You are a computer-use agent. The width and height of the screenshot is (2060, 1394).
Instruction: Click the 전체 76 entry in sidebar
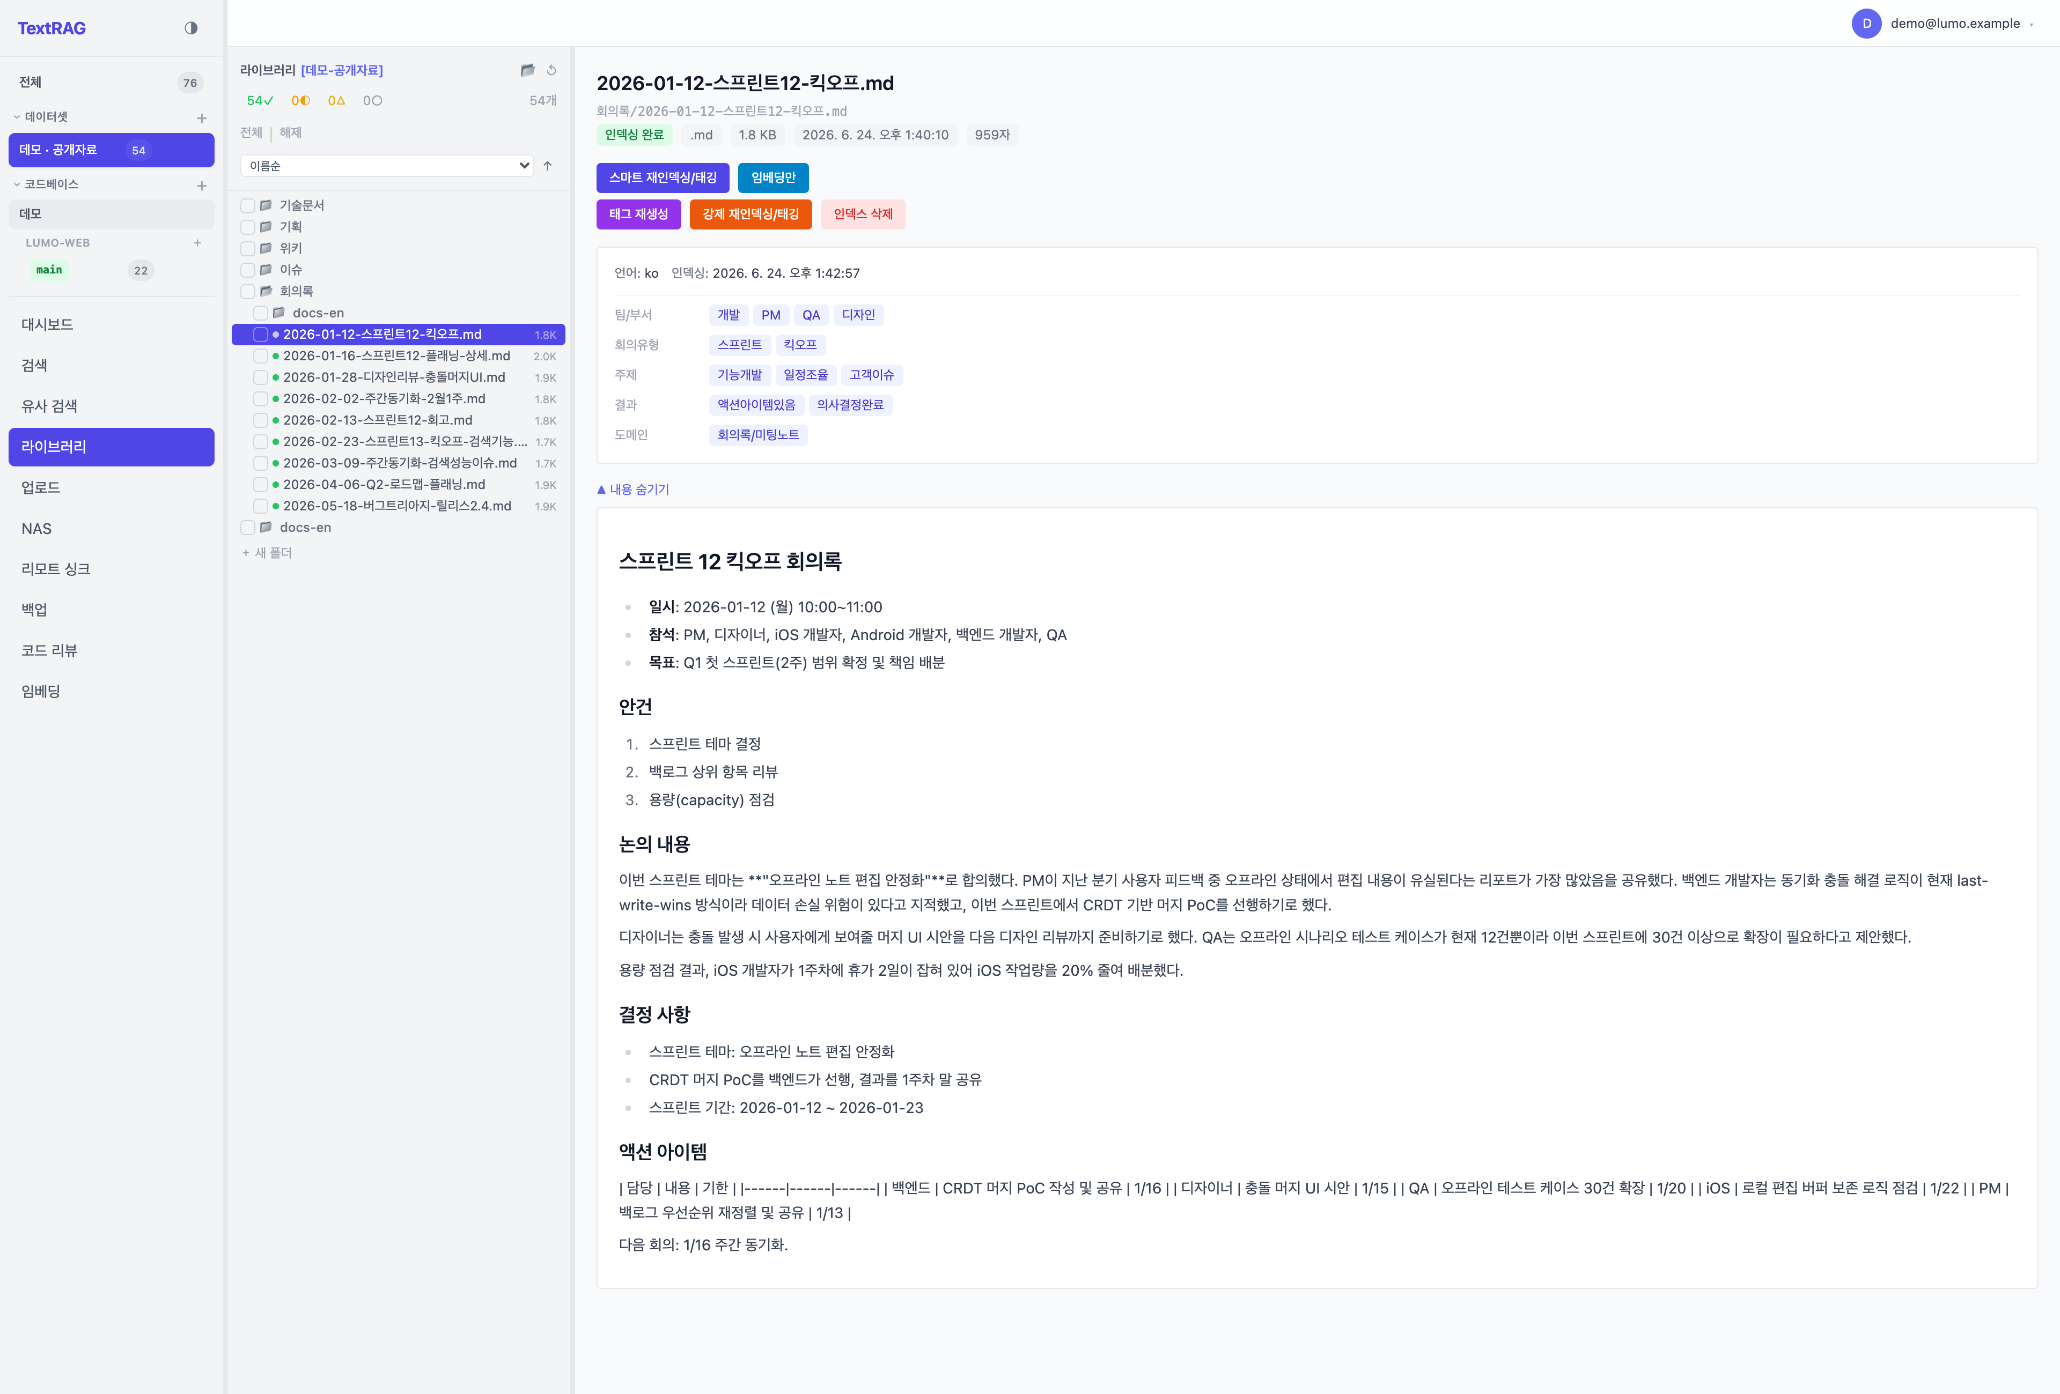pos(112,83)
